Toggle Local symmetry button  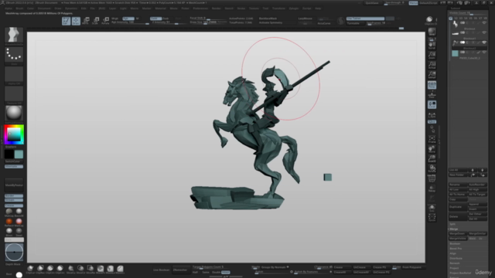[x=432, y=104]
